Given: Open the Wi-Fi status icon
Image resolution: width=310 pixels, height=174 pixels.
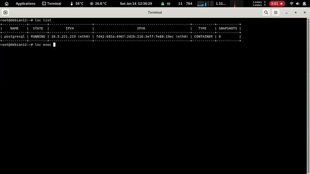Looking at the screenshot, I should pos(292,3).
